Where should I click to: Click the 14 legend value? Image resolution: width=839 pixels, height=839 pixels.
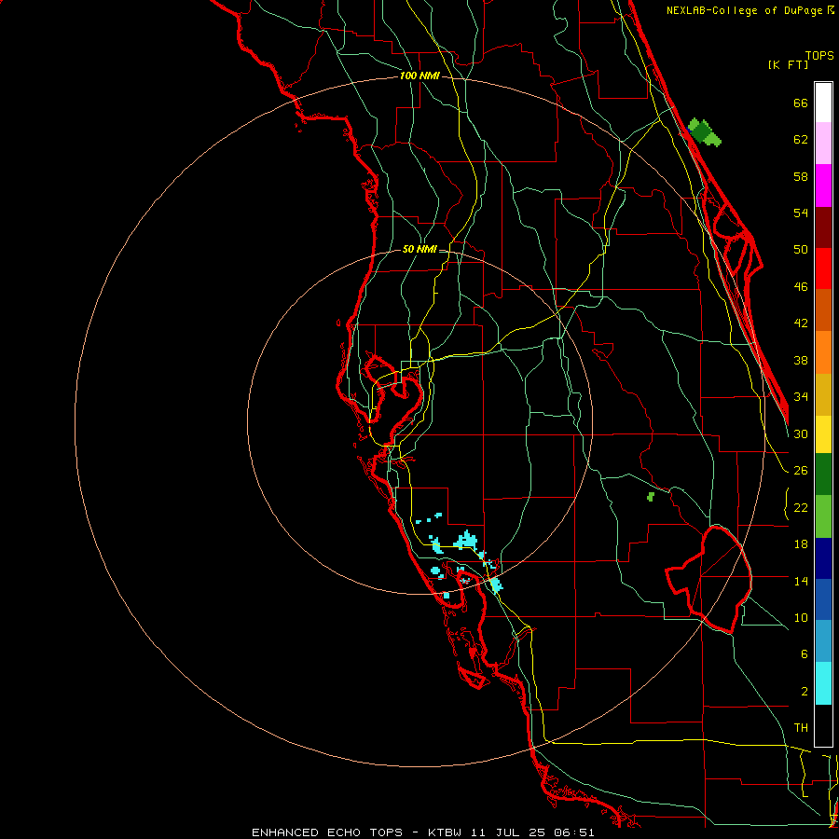click(801, 581)
